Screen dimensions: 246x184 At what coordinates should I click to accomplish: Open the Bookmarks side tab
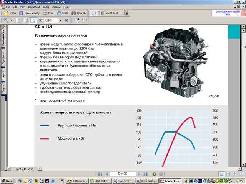pos(3,38)
